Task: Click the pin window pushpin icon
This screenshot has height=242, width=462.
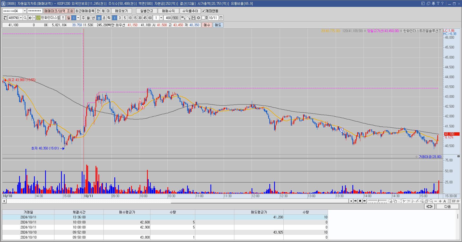Action: tap(433, 3)
